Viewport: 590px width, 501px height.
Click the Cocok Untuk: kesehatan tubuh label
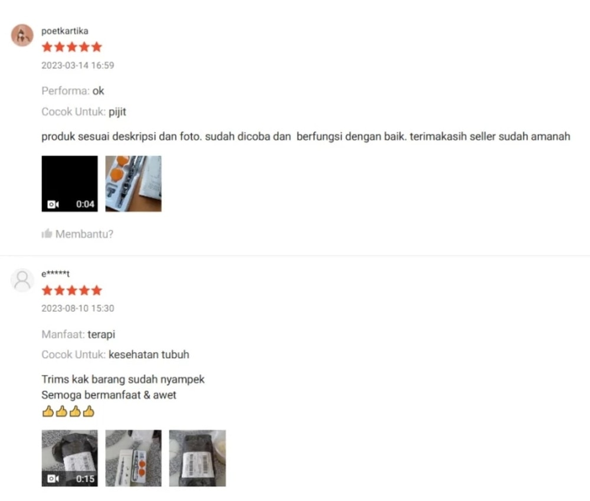click(x=115, y=355)
